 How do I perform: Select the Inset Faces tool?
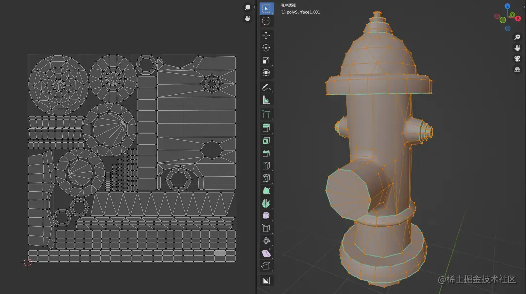point(266,141)
